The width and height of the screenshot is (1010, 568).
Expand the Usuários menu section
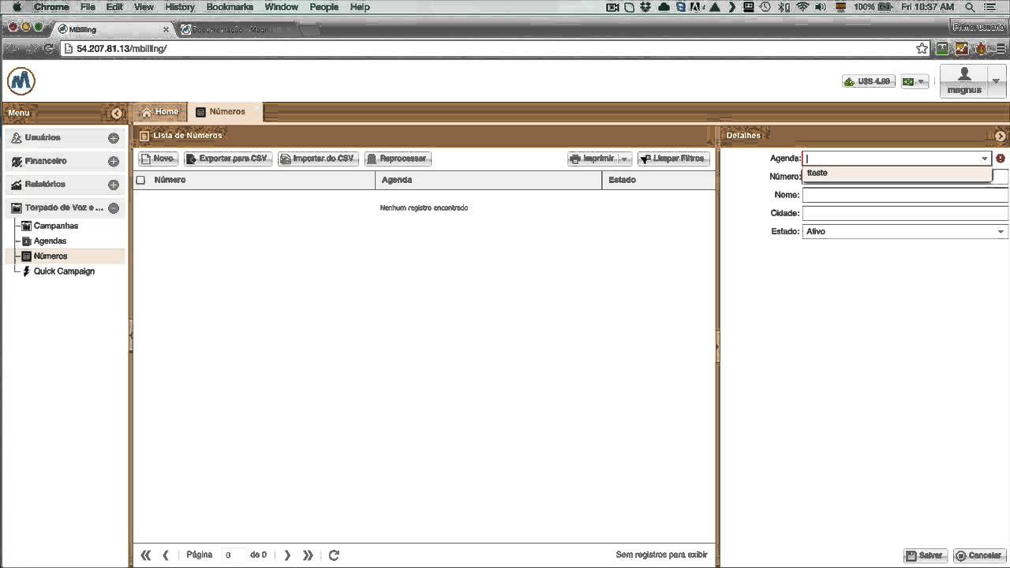coord(114,138)
